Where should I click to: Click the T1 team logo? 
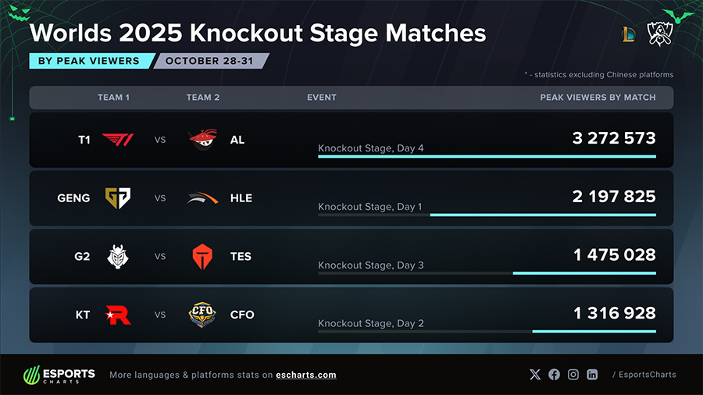[x=118, y=140]
